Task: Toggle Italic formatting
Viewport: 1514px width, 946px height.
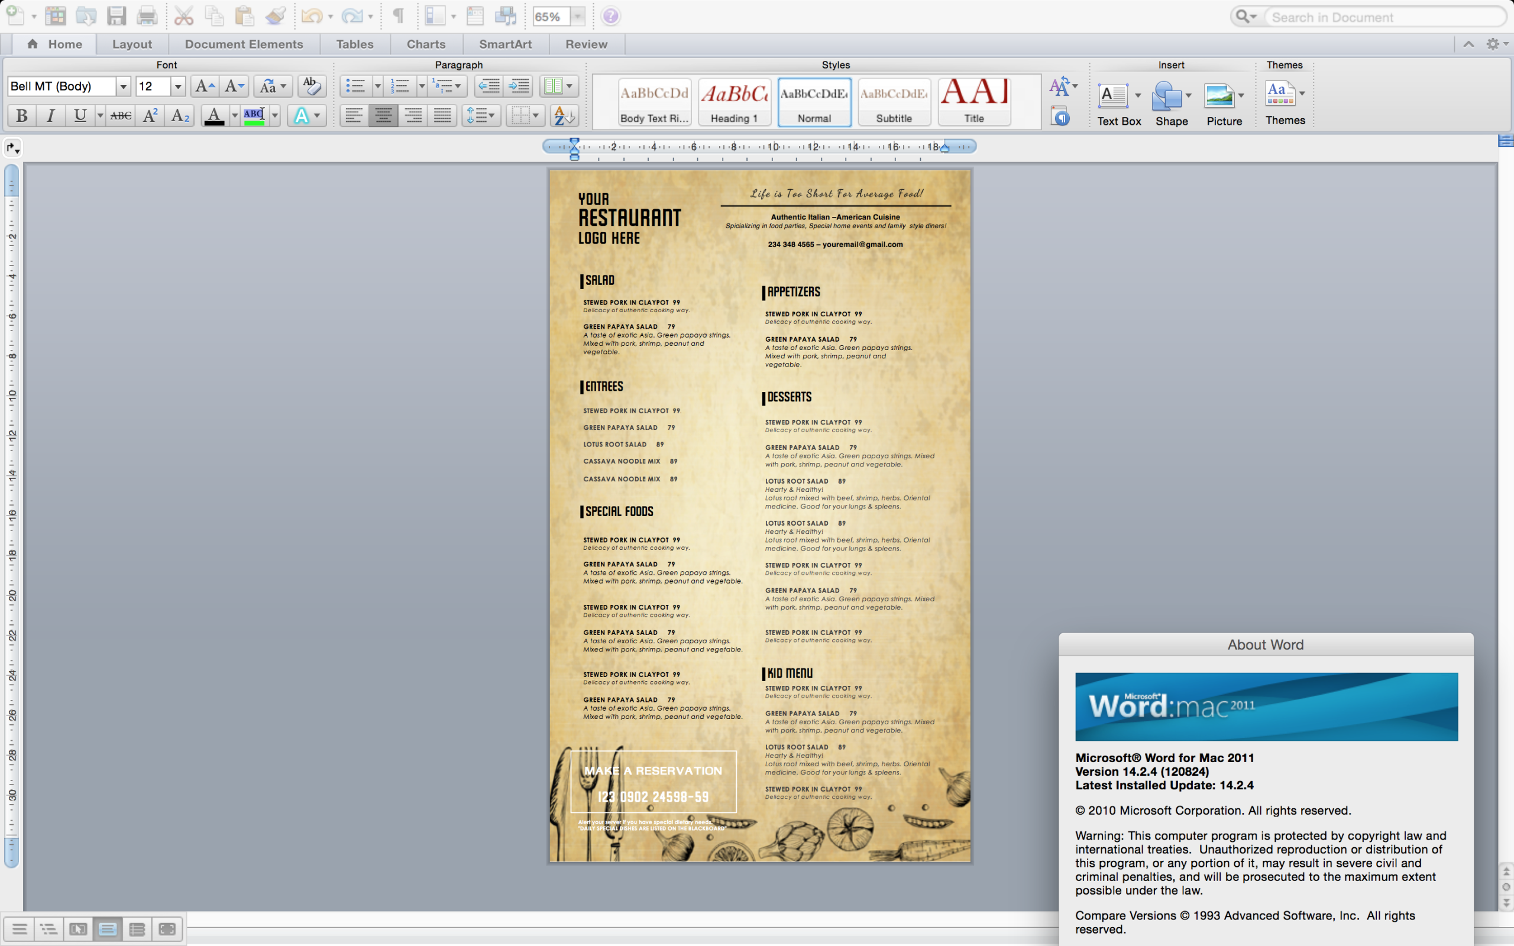Action: click(x=51, y=116)
